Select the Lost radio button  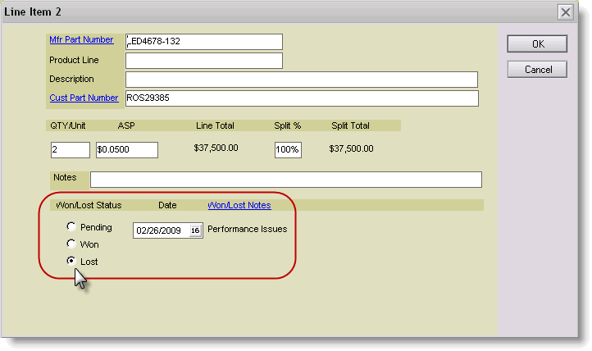pyautogui.click(x=71, y=261)
